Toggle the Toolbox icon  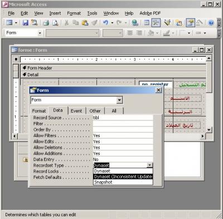156,23
